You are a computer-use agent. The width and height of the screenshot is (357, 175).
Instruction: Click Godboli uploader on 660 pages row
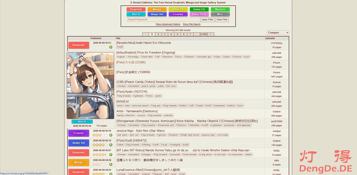[276, 112]
